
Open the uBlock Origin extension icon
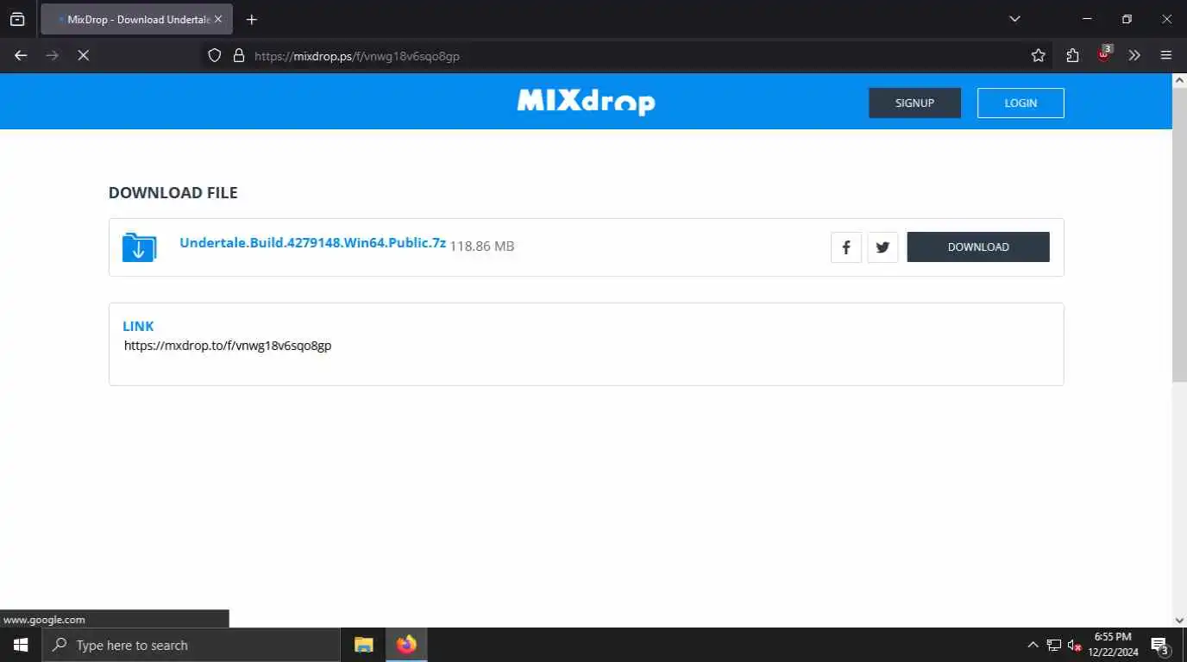pyautogui.click(x=1104, y=54)
